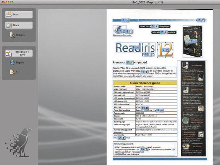Image resolution: width=220 pixels, height=165 pixels.
Task: Click the 'Product name' table cell
Action: tap(124, 86)
